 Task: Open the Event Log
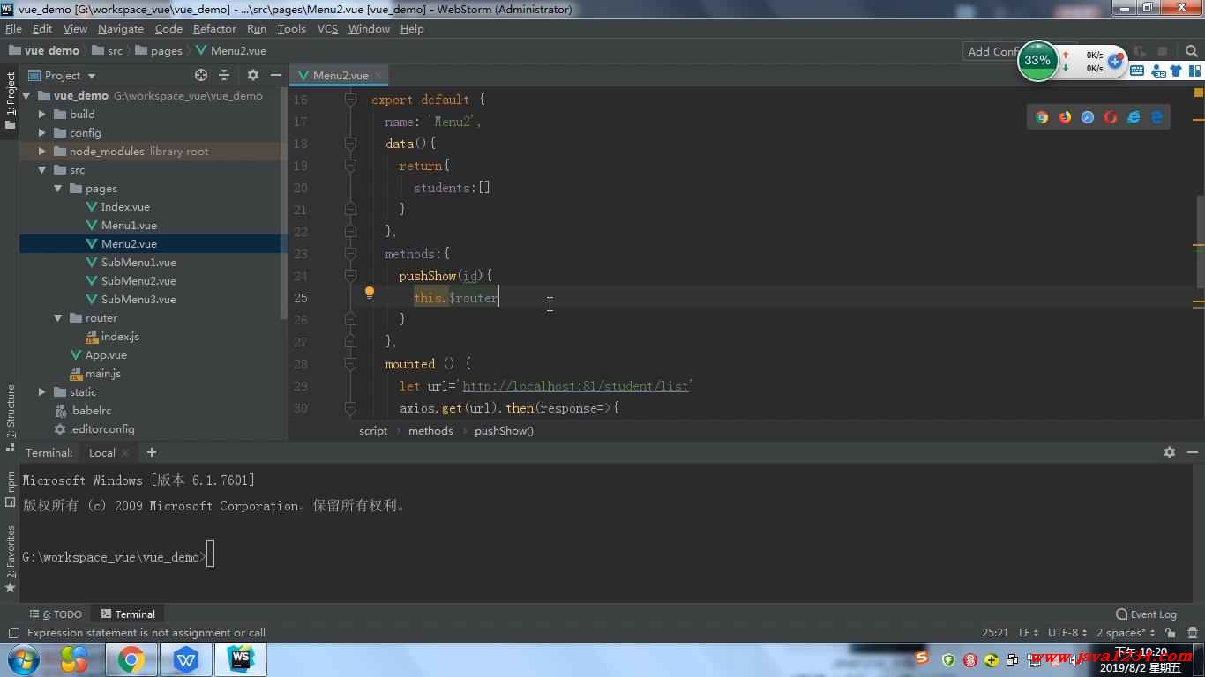(1146, 614)
